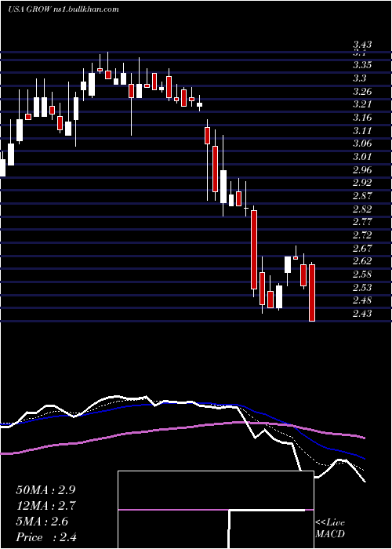This screenshot has height=549, width=392.
Task: Click the 2.72 price axis label
Action: (x=362, y=235)
